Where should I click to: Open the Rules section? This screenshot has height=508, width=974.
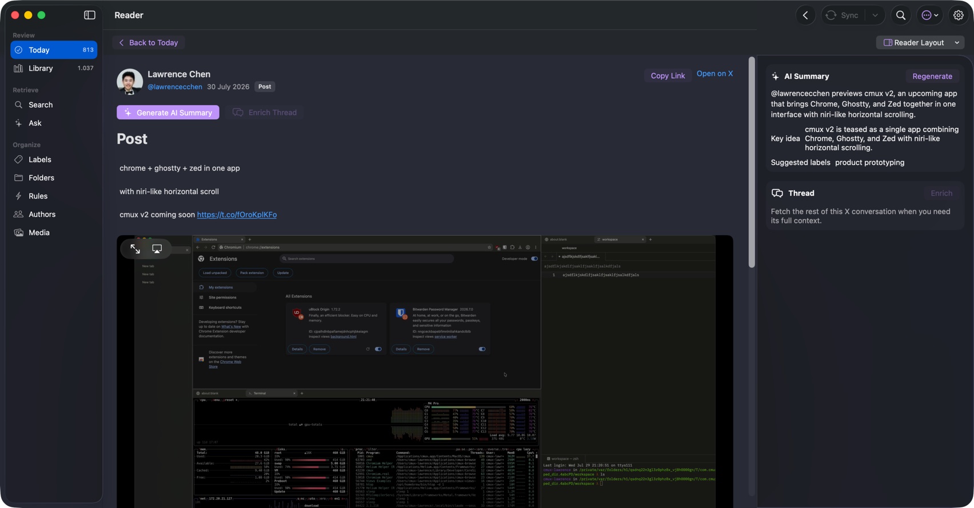pos(54,196)
